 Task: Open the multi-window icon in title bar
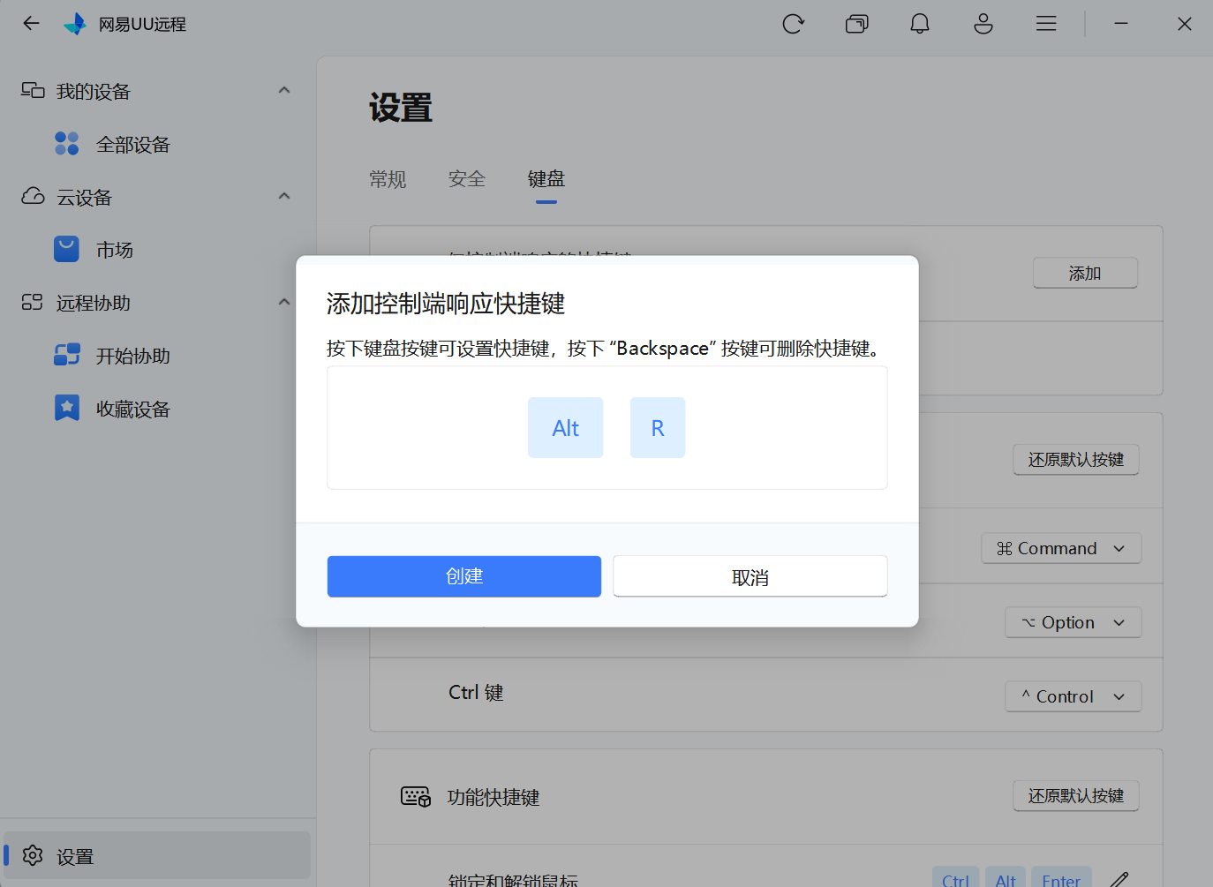coord(857,24)
